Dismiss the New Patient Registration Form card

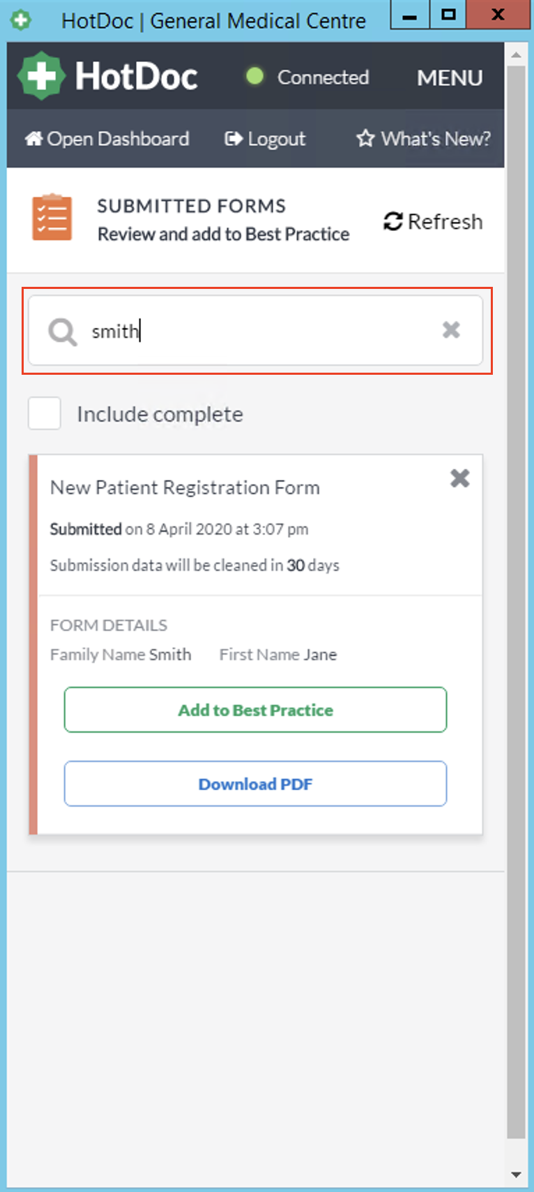click(x=459, y=478)
